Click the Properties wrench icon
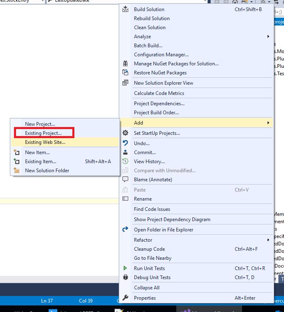 tap(125, 298)
